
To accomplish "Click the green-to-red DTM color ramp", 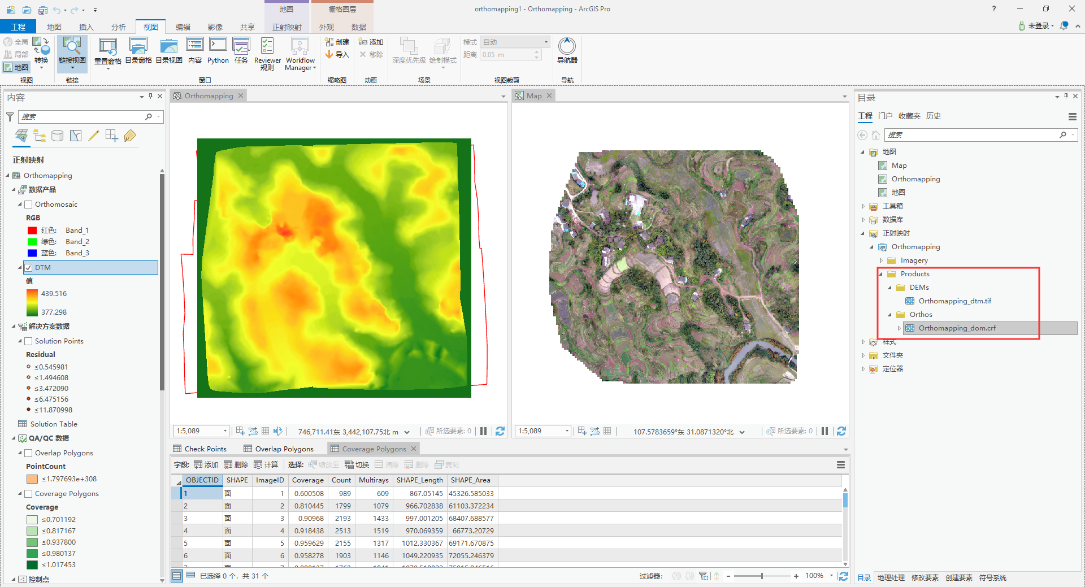I will coord(32,302).
